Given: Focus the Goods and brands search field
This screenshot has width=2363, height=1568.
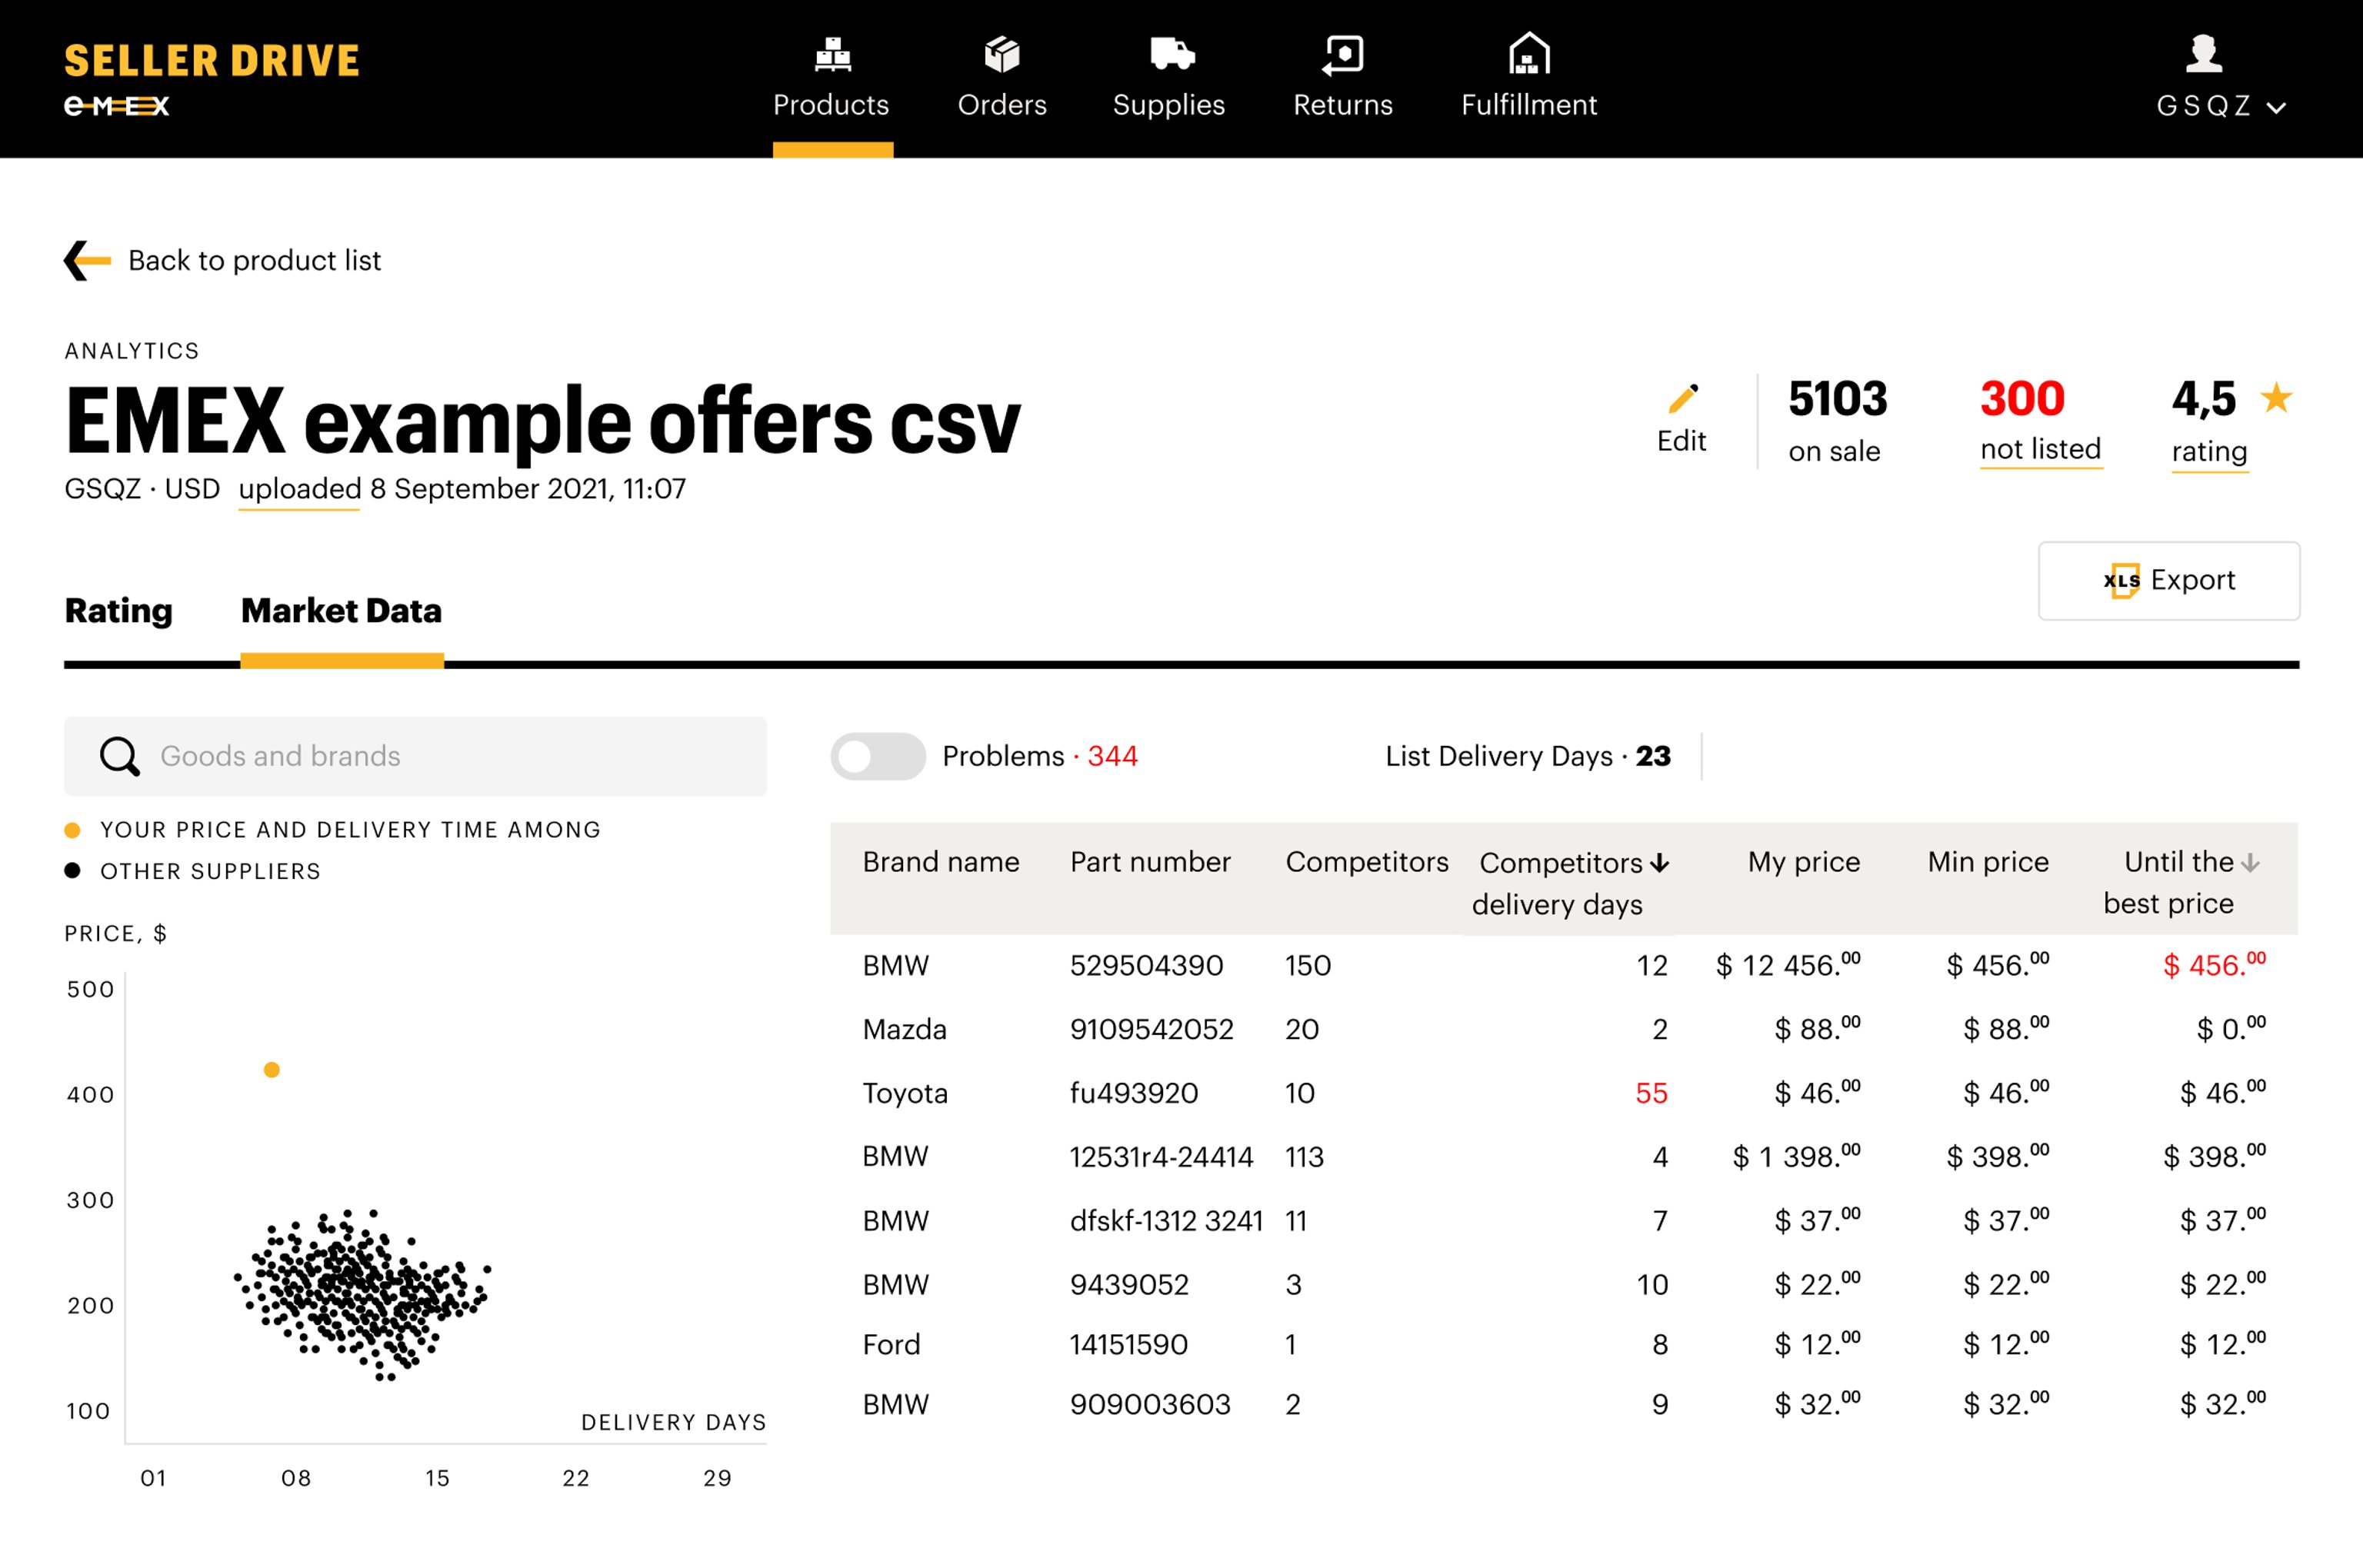Looking at the screenshot, I should 415,757.
